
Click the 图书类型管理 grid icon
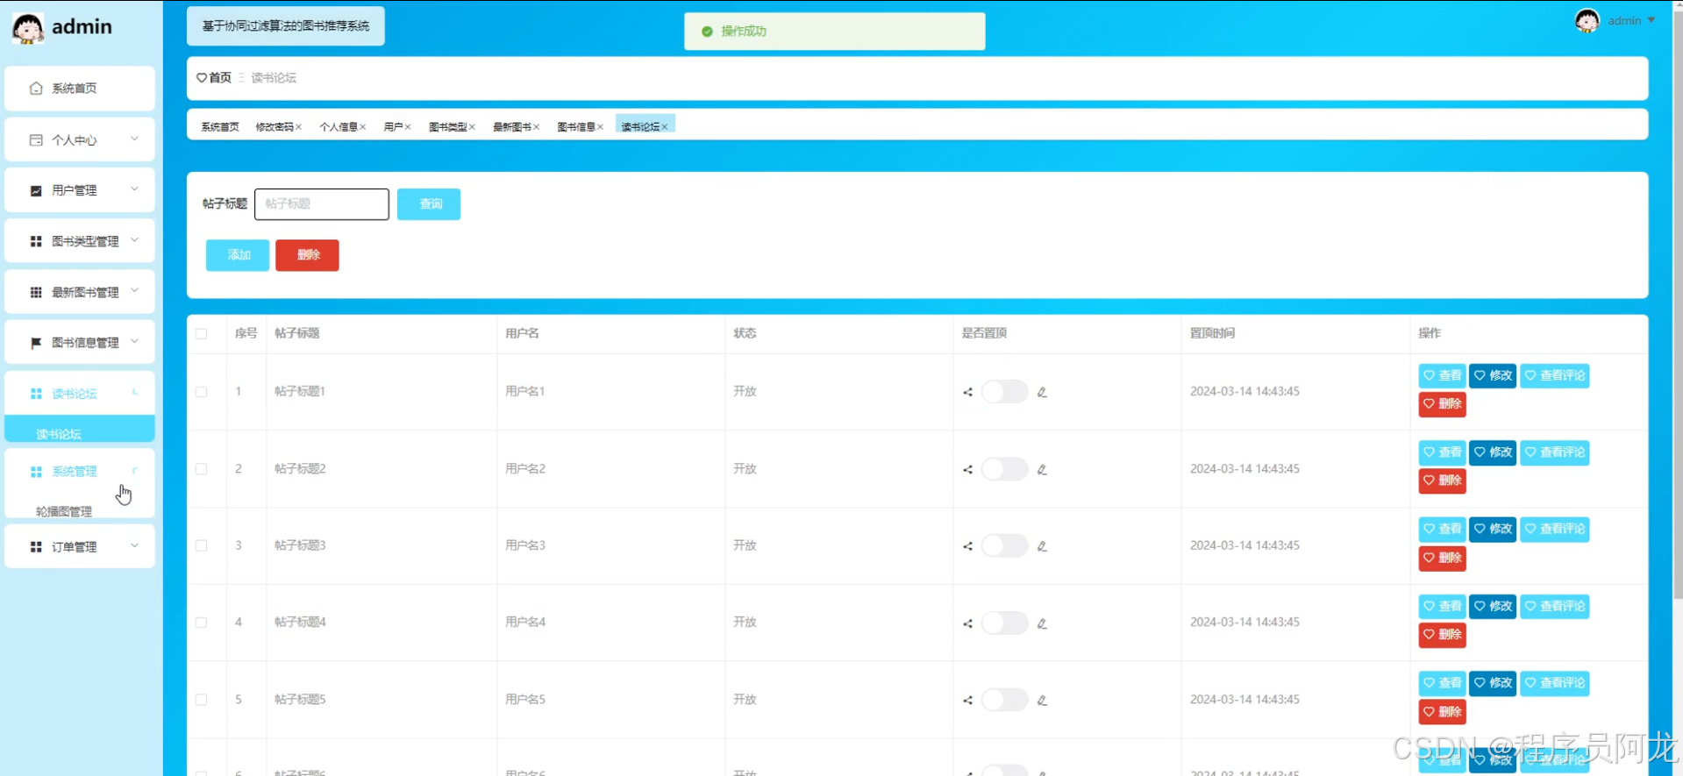36,241
